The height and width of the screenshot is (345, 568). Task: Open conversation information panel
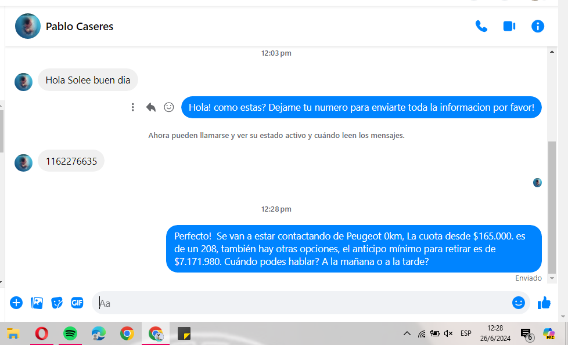(538, 27)
